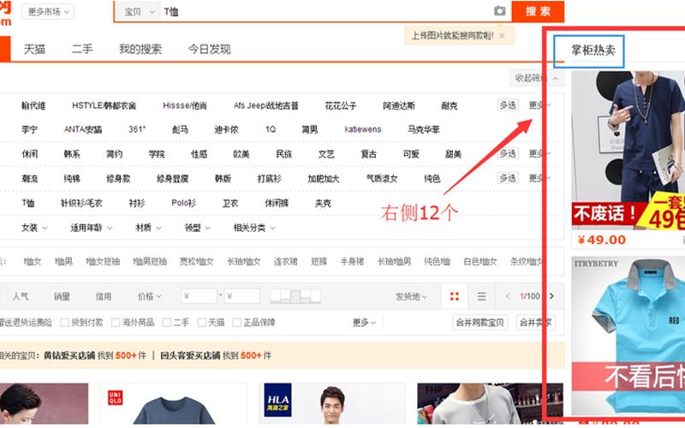The image size is (685, 428).
Task: Open the 天猫 tab
Action: [x=34, y=50]
